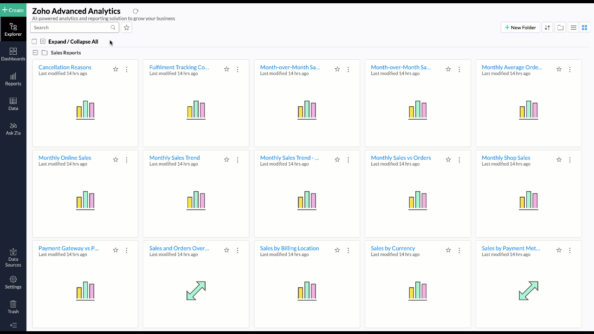Go to the Dashboards section

(x=13, y=54)
